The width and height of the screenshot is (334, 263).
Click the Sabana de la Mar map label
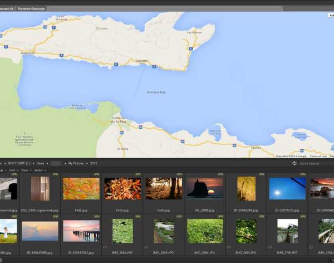119,120
